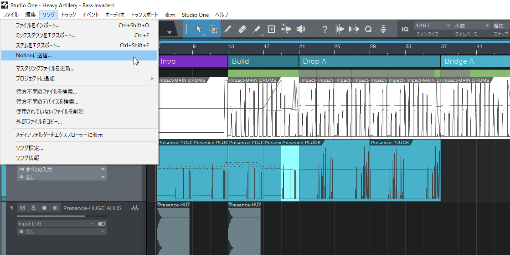Select the Eraser tool
The height and width of the screenshot is (255, 510).
[242, 29]
